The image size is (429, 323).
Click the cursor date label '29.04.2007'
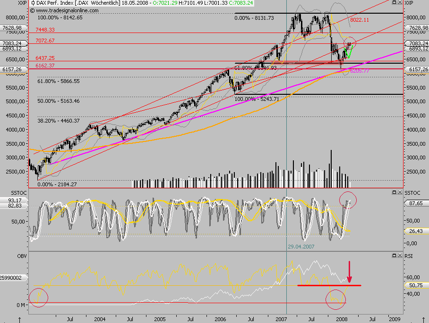pos(301,247)
